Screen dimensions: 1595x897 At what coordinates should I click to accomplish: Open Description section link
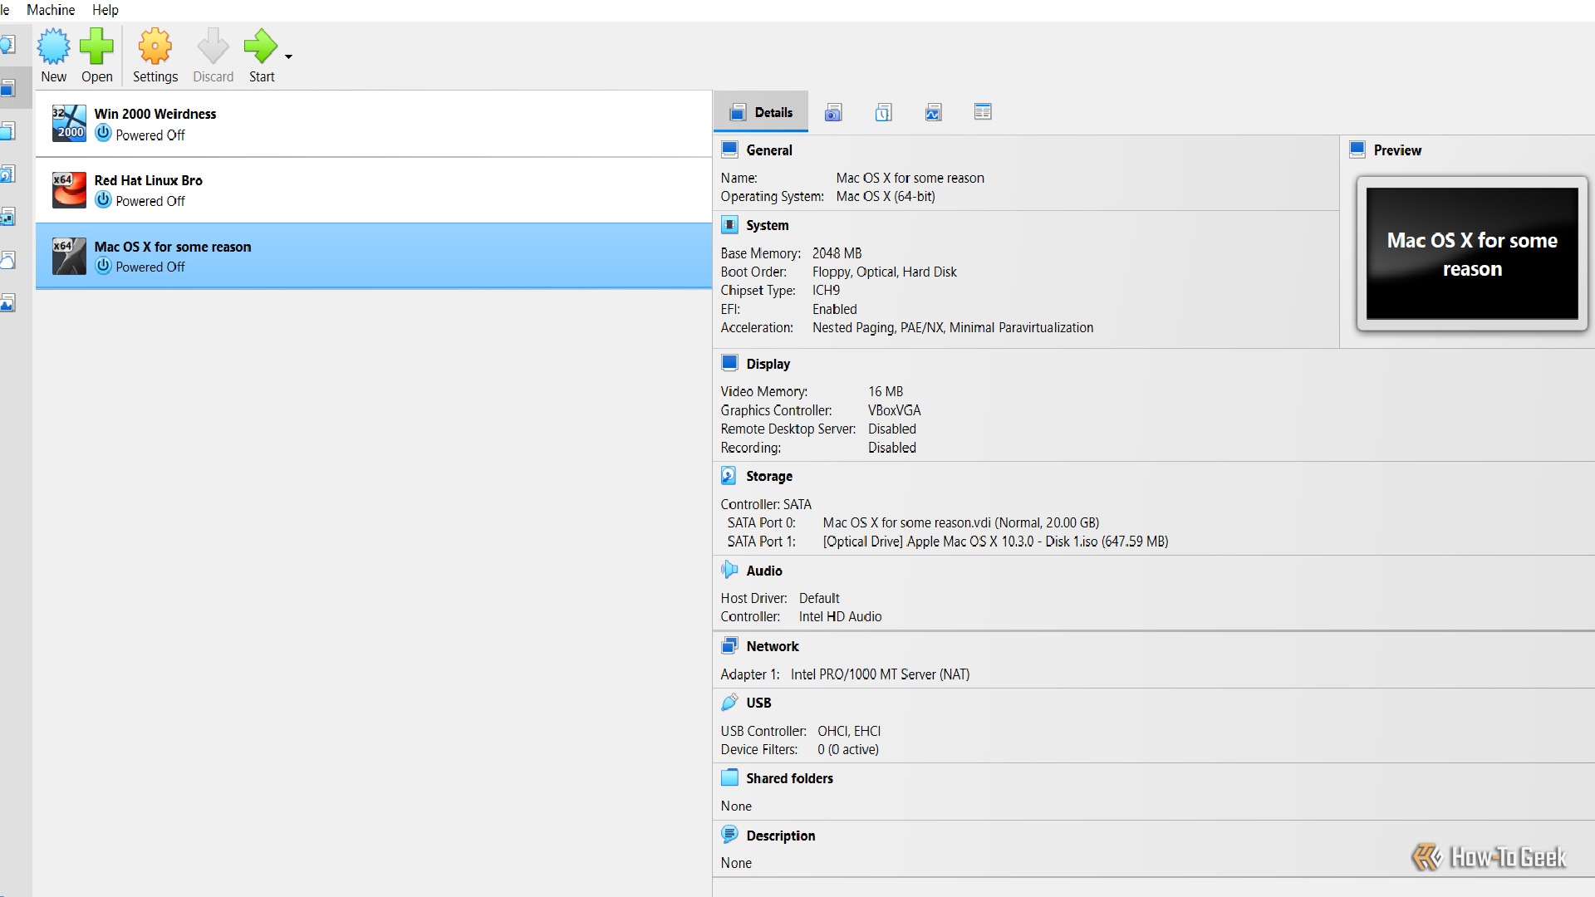(x=781, y=836)
